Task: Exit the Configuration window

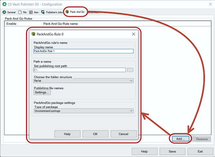Action: pyautogui.click(x=200, y=152)
